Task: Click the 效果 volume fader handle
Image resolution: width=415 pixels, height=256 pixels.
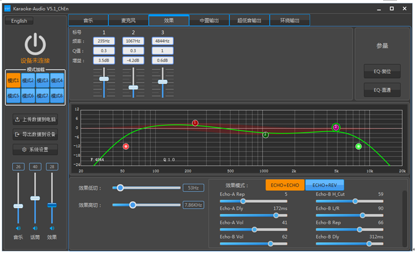Action: 52,205
